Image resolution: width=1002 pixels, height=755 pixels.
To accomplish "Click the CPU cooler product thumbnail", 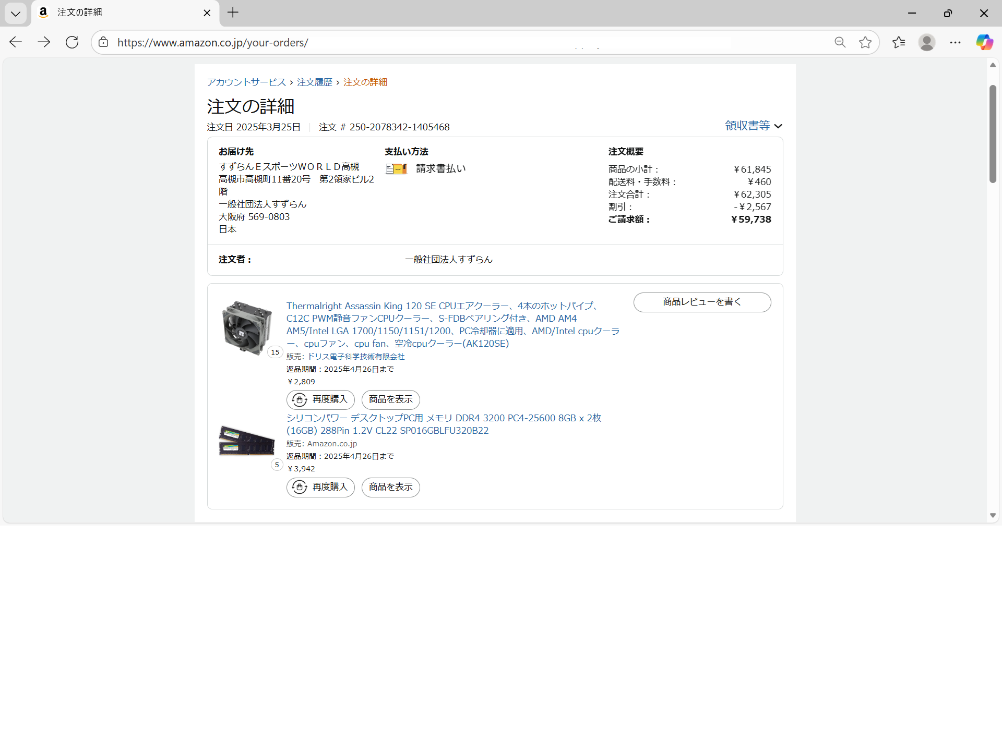I will click(247, 328).
